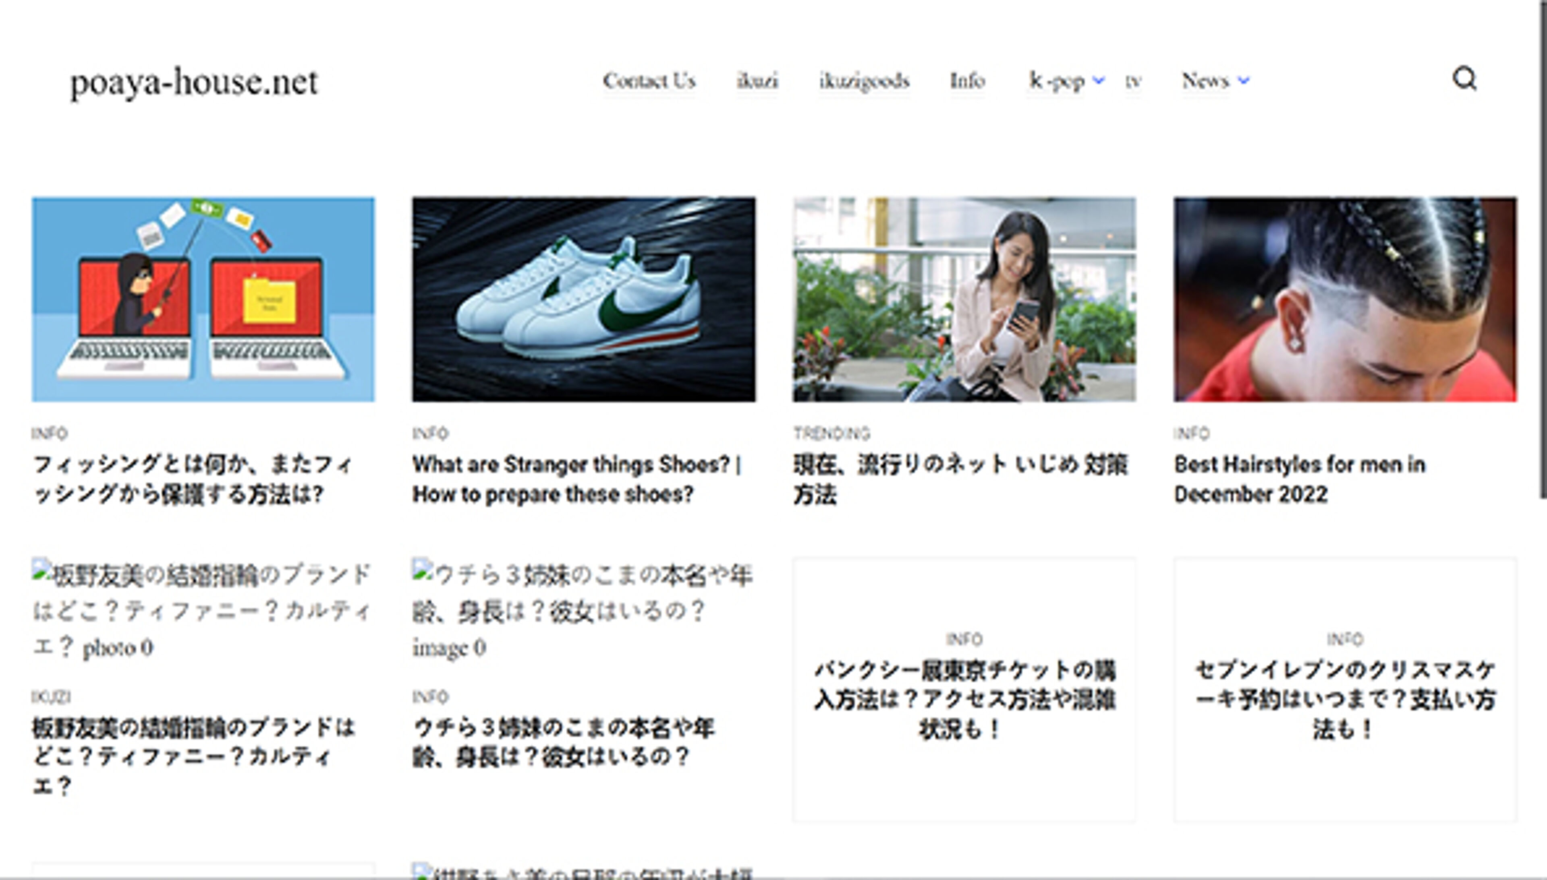Open the braided hairstyle photo thumbnail

click(1345, 299)
